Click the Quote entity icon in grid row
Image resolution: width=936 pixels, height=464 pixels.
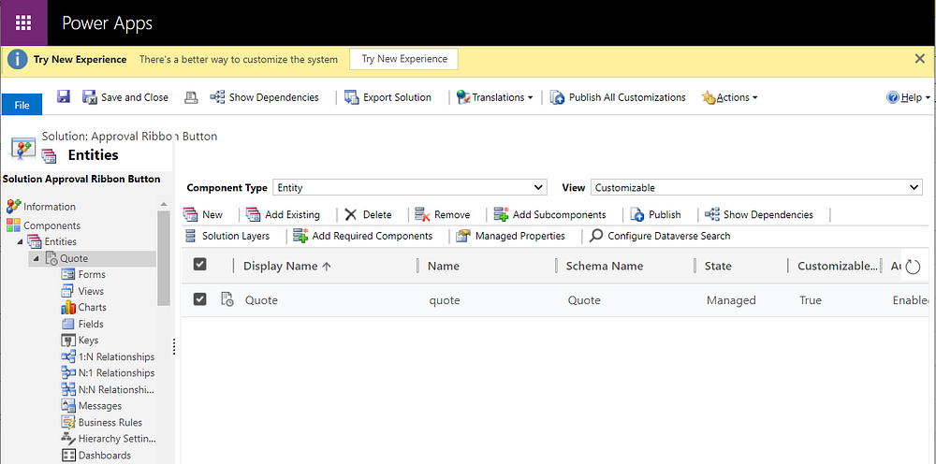[x=227, y=299]
